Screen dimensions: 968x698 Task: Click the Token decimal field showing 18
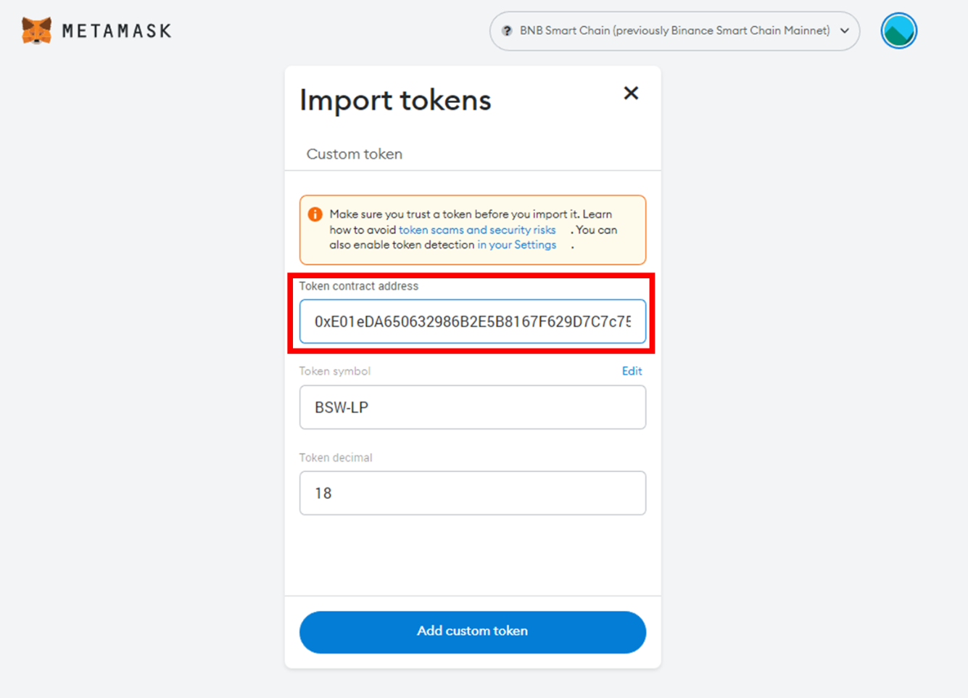(x=472, y=493)
